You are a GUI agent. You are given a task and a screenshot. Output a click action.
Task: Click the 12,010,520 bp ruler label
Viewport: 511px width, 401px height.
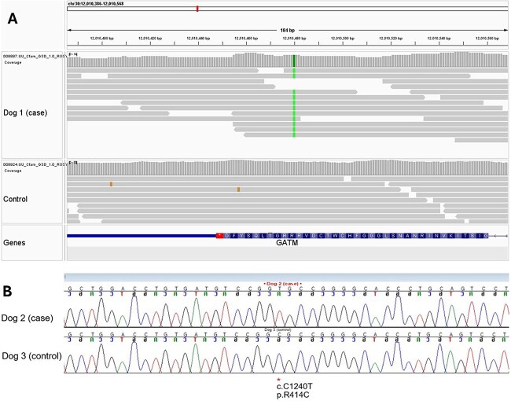click(391, 39)
